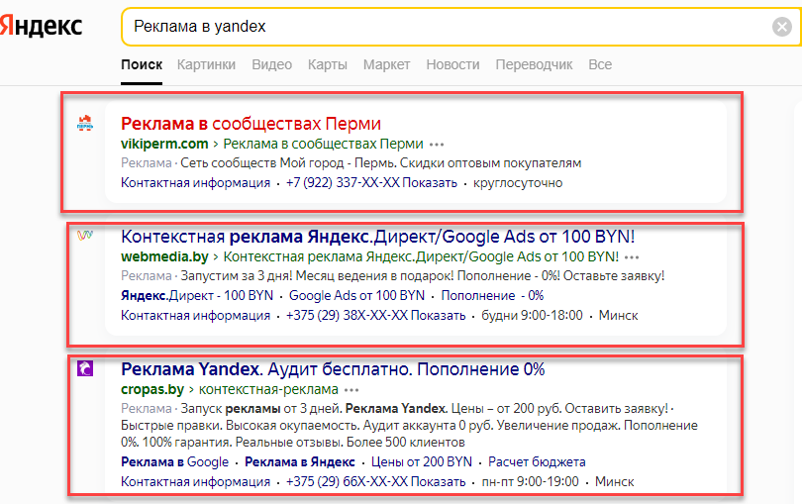The image size is (802, 504).
Task: Click the 'Сеть сообществ Мой город - Пермь' description
Action: coord(380,162)
